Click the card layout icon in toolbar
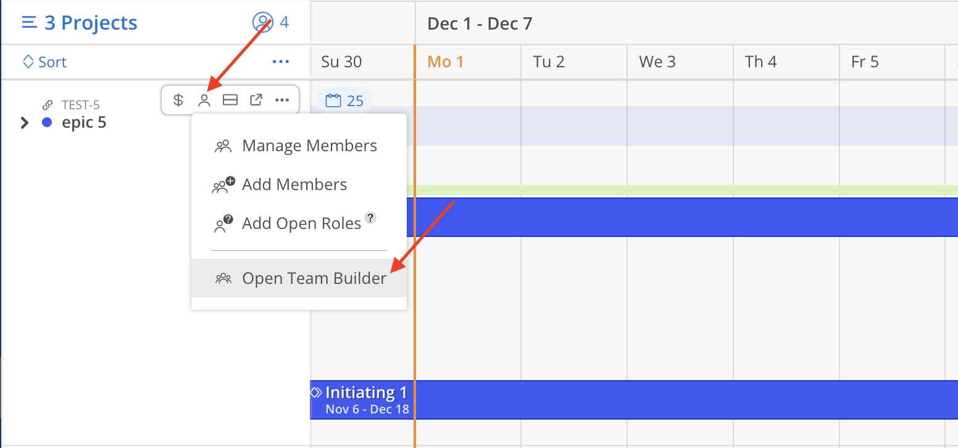958x448 pixels. coord(230,100)
